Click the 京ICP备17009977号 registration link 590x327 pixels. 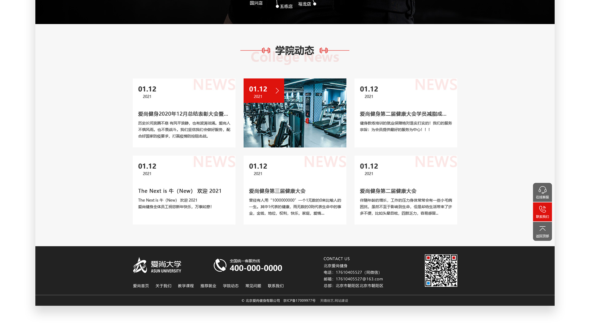point(299,301)
